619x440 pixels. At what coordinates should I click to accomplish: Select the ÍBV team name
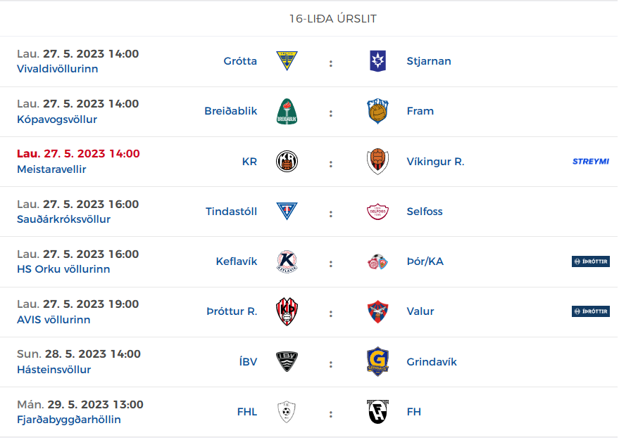(x=248, y=361)
